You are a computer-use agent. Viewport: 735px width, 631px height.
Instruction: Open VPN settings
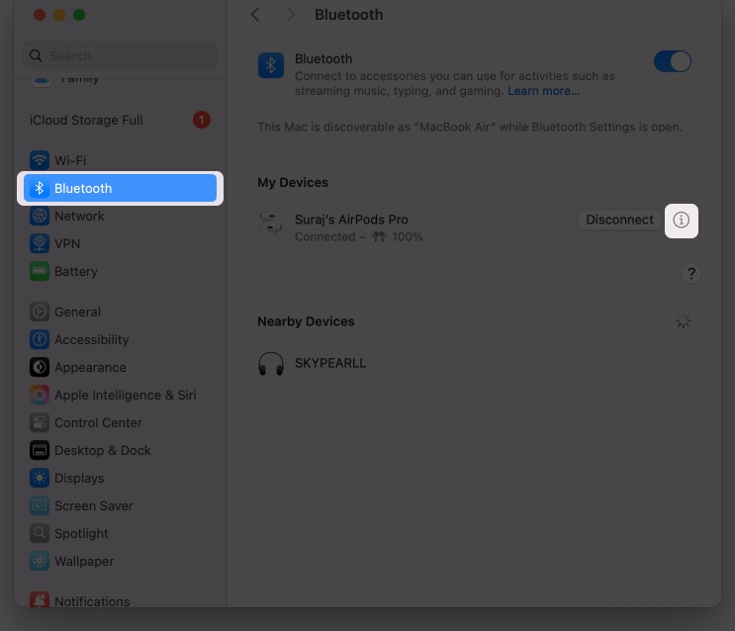pyautogui.click(x=120, y=243)
